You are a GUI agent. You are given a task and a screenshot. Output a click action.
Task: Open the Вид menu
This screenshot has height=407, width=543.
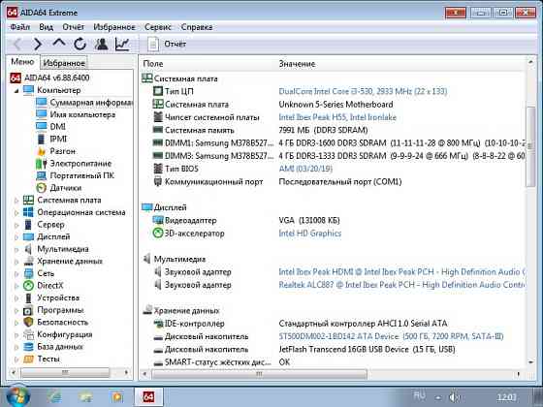47,27
